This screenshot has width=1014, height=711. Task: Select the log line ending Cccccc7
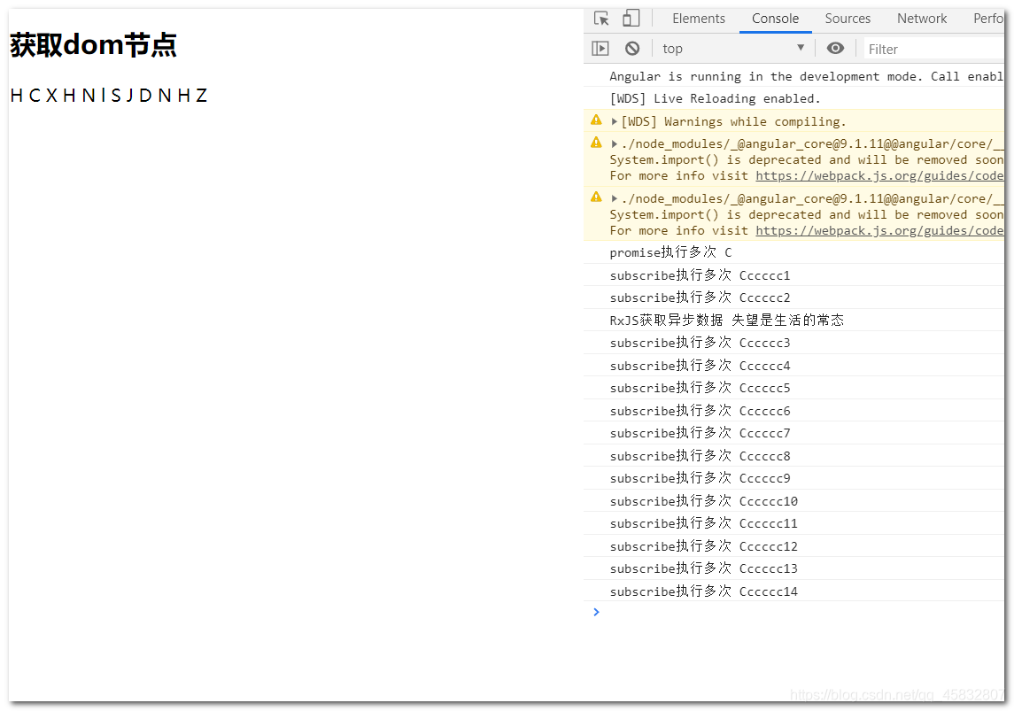click(x=794, y=433)
